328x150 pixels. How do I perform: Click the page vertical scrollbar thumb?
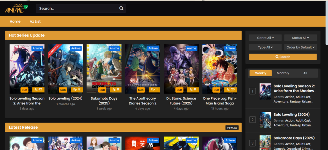tap(327, 23)
